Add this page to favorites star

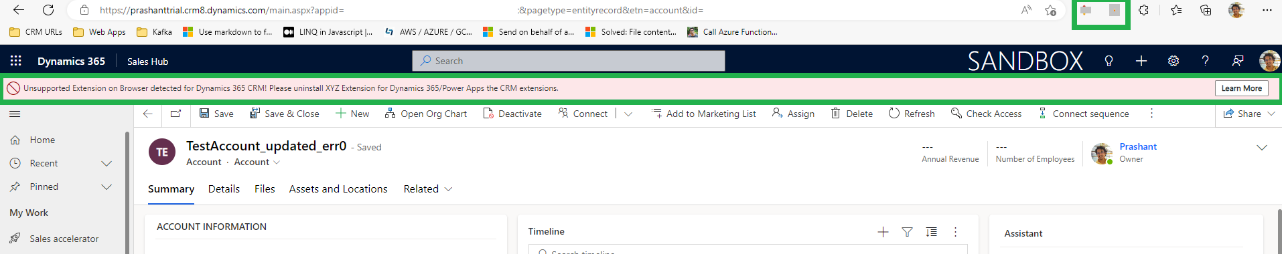pos(1050,10)
